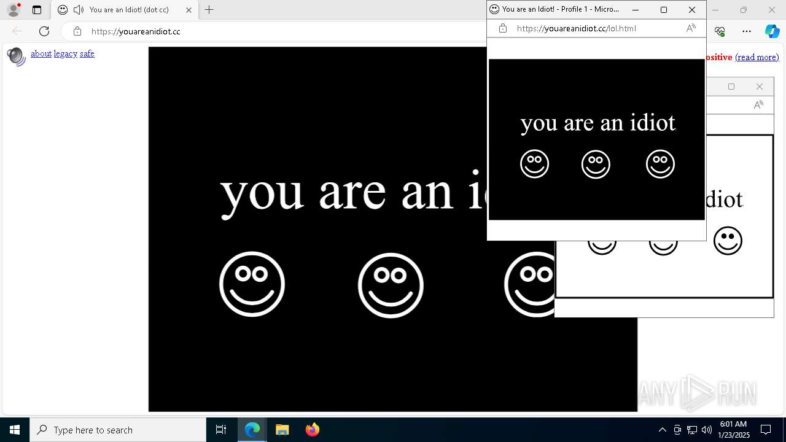786x442 pixels.
Task: Open the 'about' link
Action: (41, 53)
